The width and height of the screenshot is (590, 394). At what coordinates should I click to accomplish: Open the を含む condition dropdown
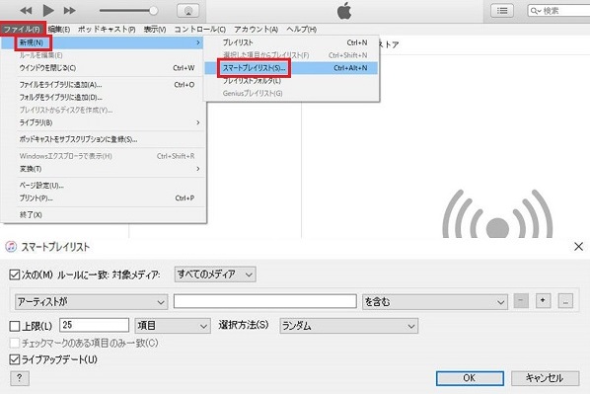click(435, 302)
